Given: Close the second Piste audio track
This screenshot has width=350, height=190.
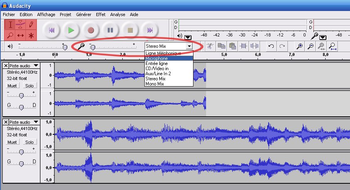Looking at the screenshot, I should tap(6, 122).
